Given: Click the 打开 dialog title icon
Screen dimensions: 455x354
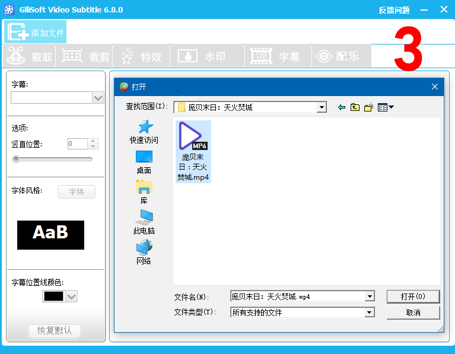Looking at the screenshot, I should pos(124,87).
